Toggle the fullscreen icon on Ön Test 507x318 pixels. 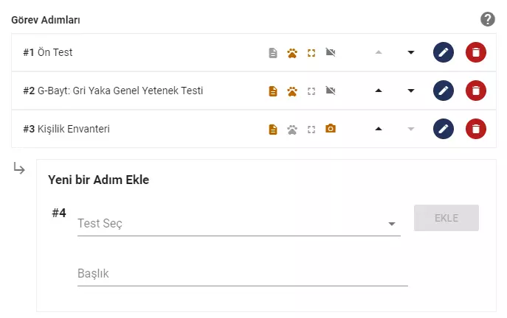311,53
